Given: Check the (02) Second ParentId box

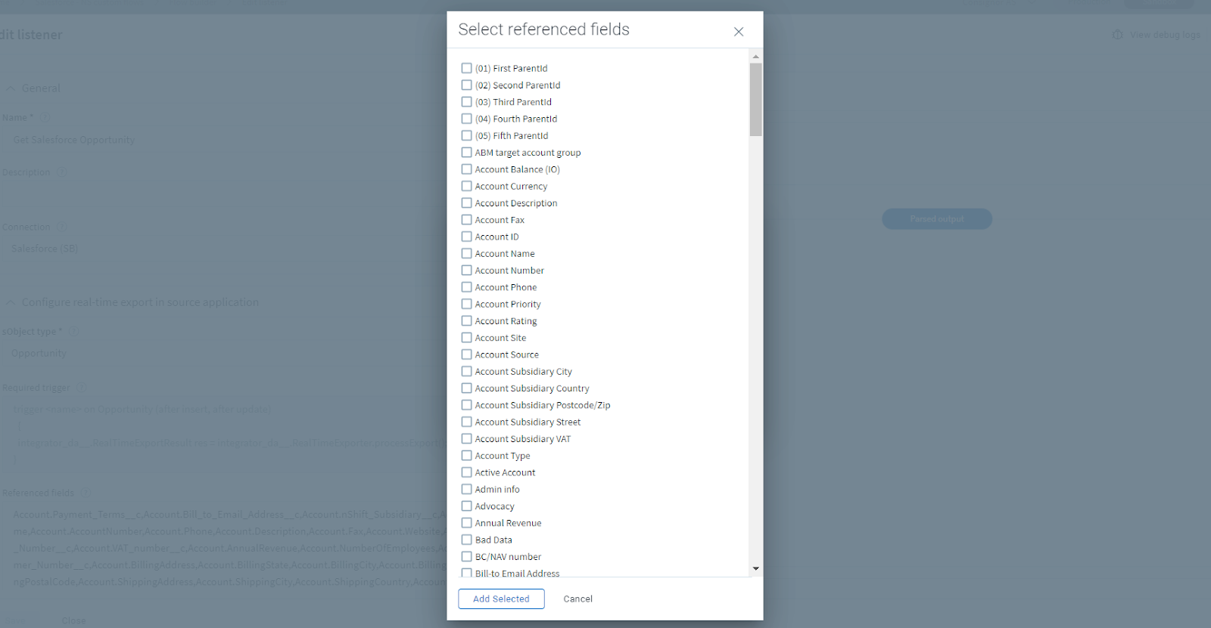Looking at the screenshot, I should 466,85.
